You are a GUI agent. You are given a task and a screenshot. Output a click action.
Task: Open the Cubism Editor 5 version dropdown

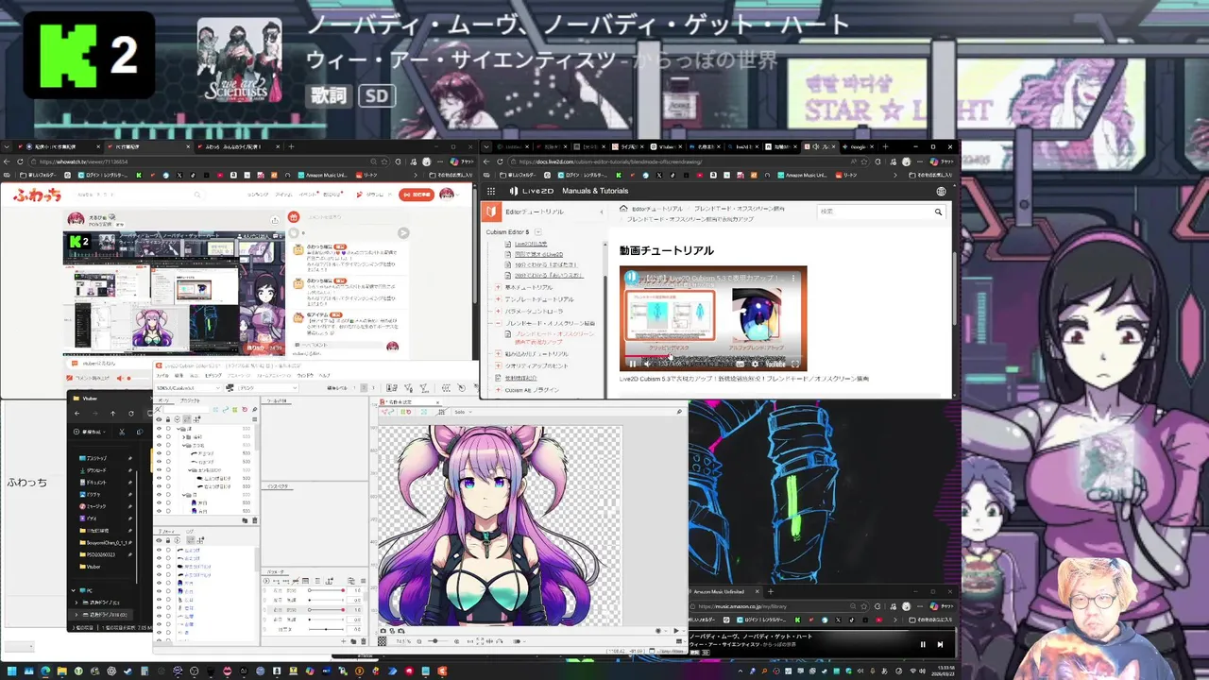[x=538, y=231]
